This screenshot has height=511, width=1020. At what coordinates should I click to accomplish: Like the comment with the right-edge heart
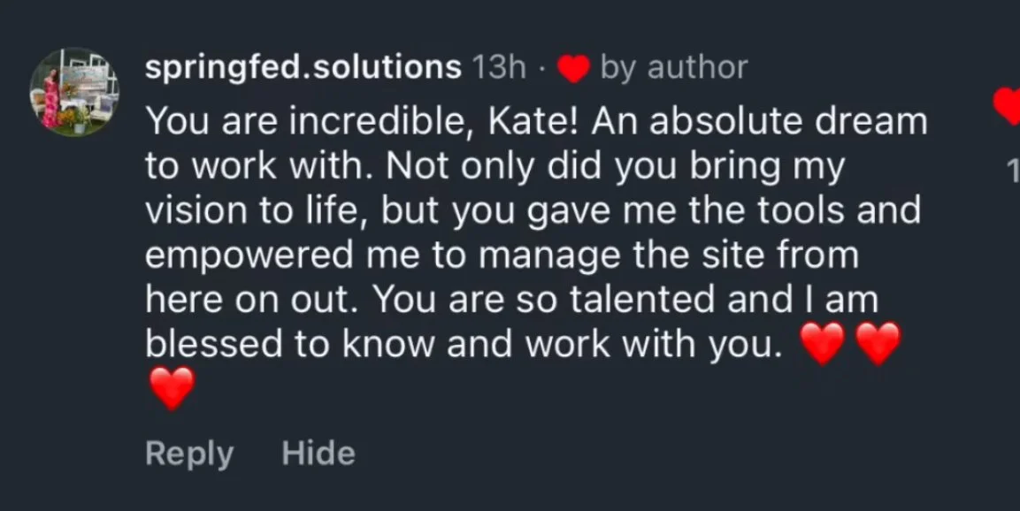click(x=1008, y=106)
